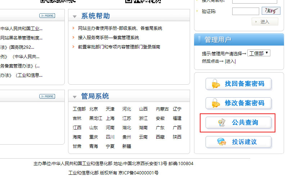
Task: Select 安徽 province link
Action: pos(160,118)
